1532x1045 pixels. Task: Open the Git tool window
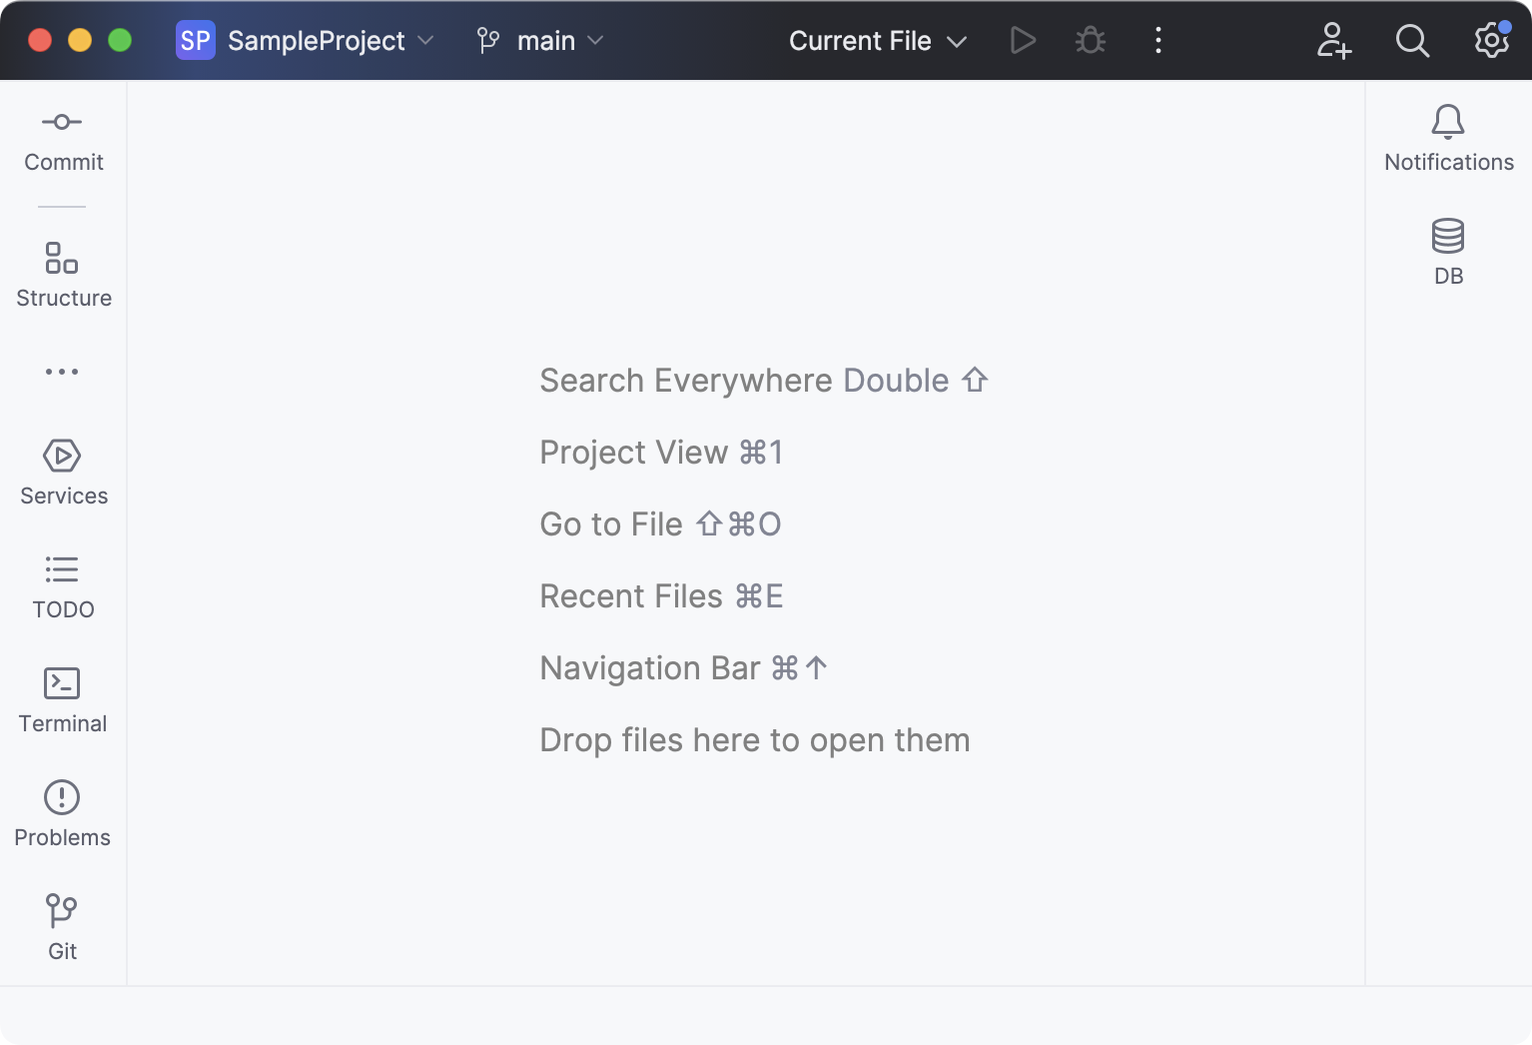(62, 927)
